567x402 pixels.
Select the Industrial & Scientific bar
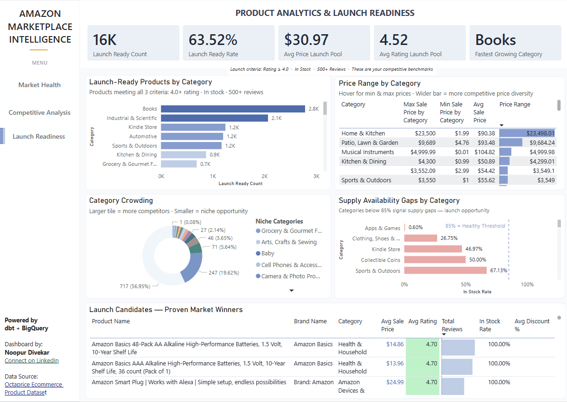click(x=214, y=118)
